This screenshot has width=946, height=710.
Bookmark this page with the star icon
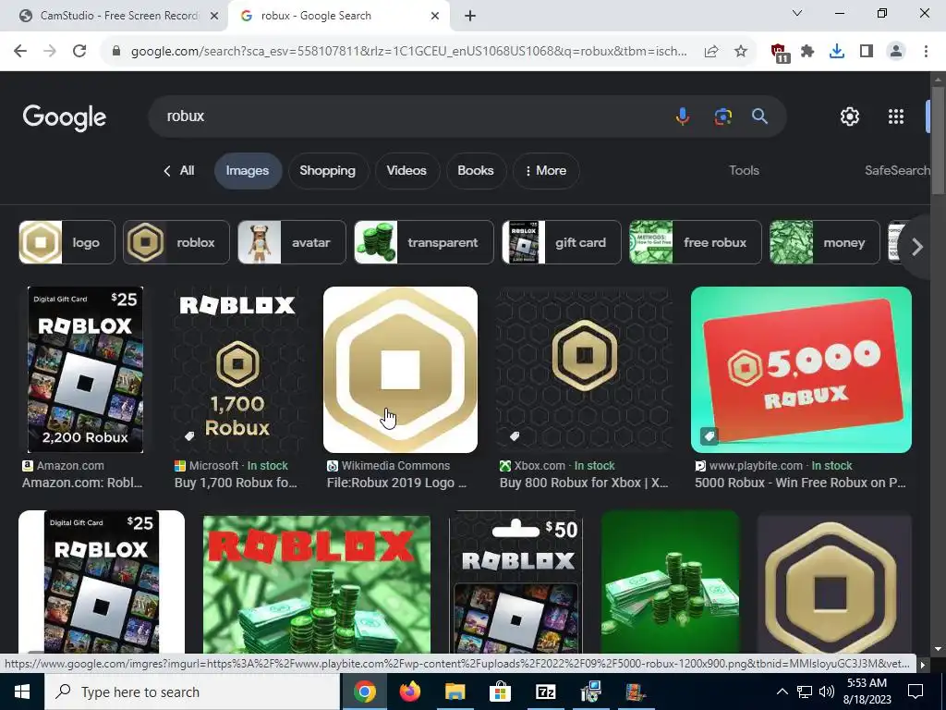741,52
